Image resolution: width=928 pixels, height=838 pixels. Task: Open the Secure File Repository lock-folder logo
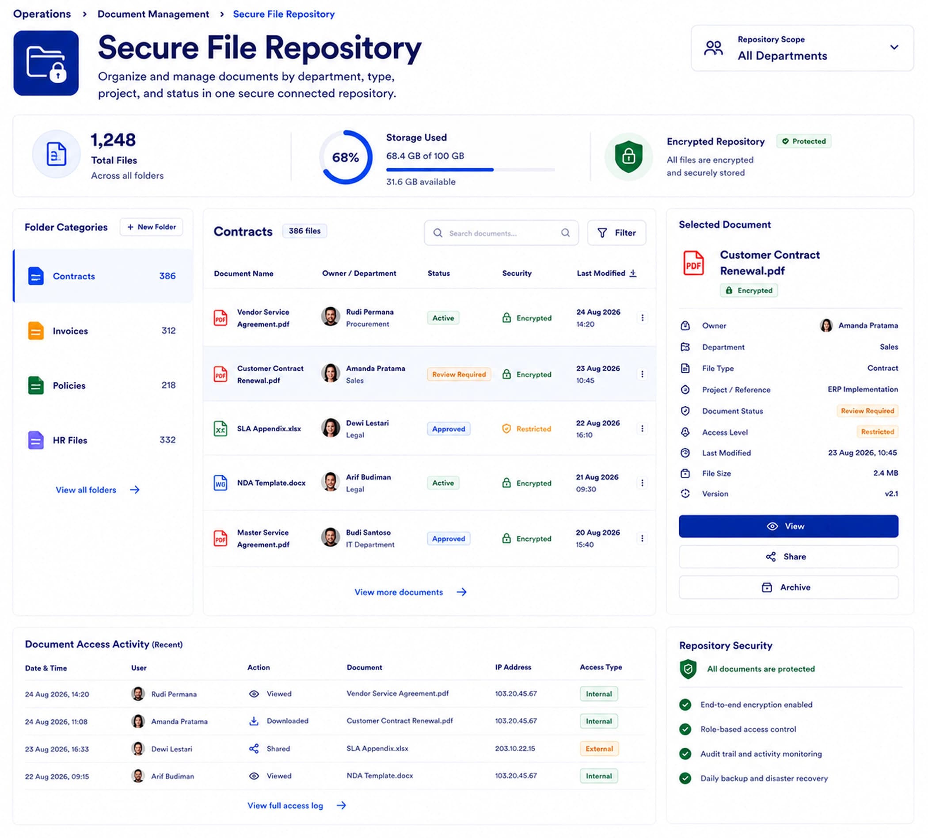(x=46, y=63)
